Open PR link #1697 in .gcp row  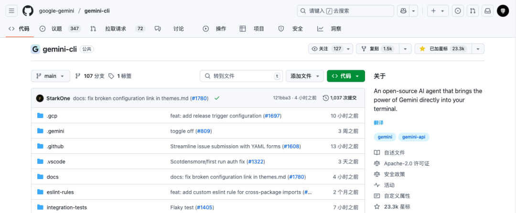tap(272, 116)
